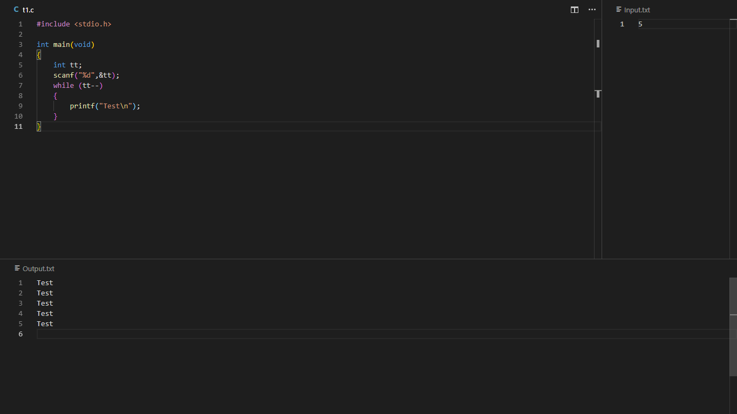Switch to the t1.c tab
Screen dimensions: 737x414
28,10
